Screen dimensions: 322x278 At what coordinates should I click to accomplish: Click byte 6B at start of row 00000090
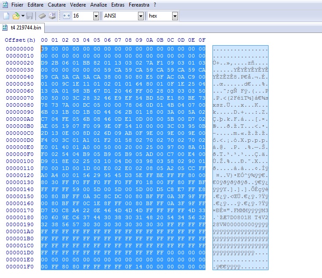(x=44, y=112)
